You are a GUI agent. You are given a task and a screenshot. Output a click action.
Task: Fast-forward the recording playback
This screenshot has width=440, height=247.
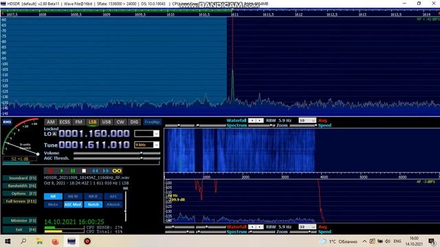click(x=106, y=171)
